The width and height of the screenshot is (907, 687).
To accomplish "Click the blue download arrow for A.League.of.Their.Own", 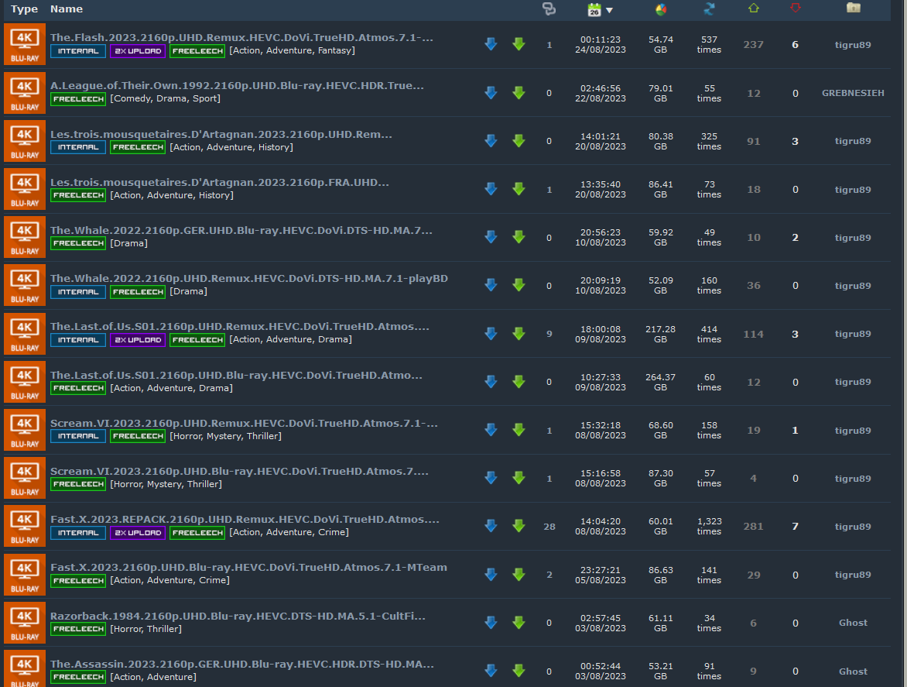I will [x=491, y=93].
